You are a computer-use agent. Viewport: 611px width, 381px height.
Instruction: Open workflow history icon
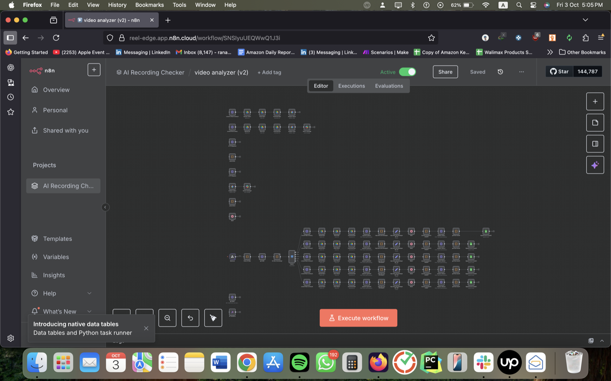coord(500,72)
